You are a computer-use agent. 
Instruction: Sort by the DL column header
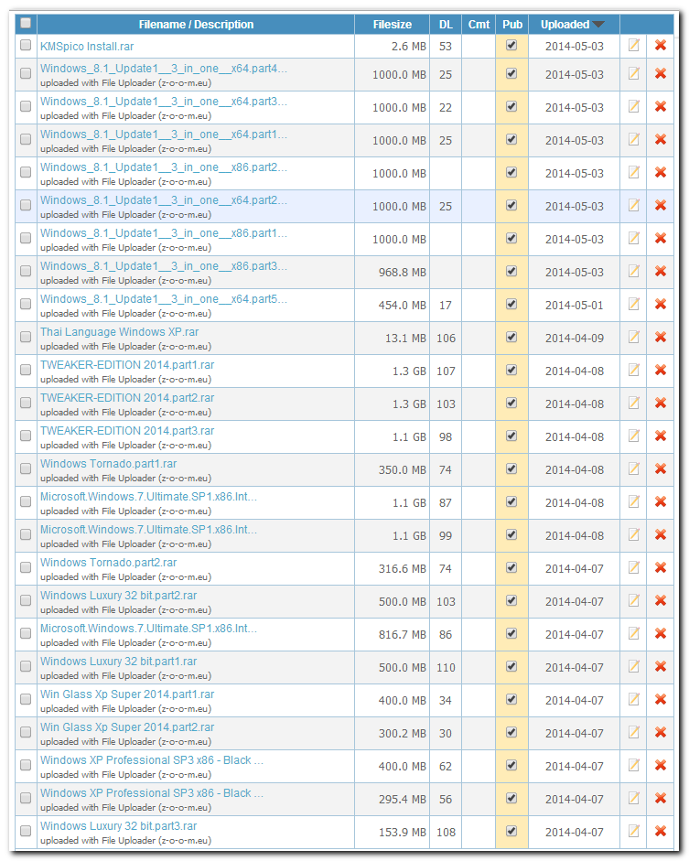point(446,24)
